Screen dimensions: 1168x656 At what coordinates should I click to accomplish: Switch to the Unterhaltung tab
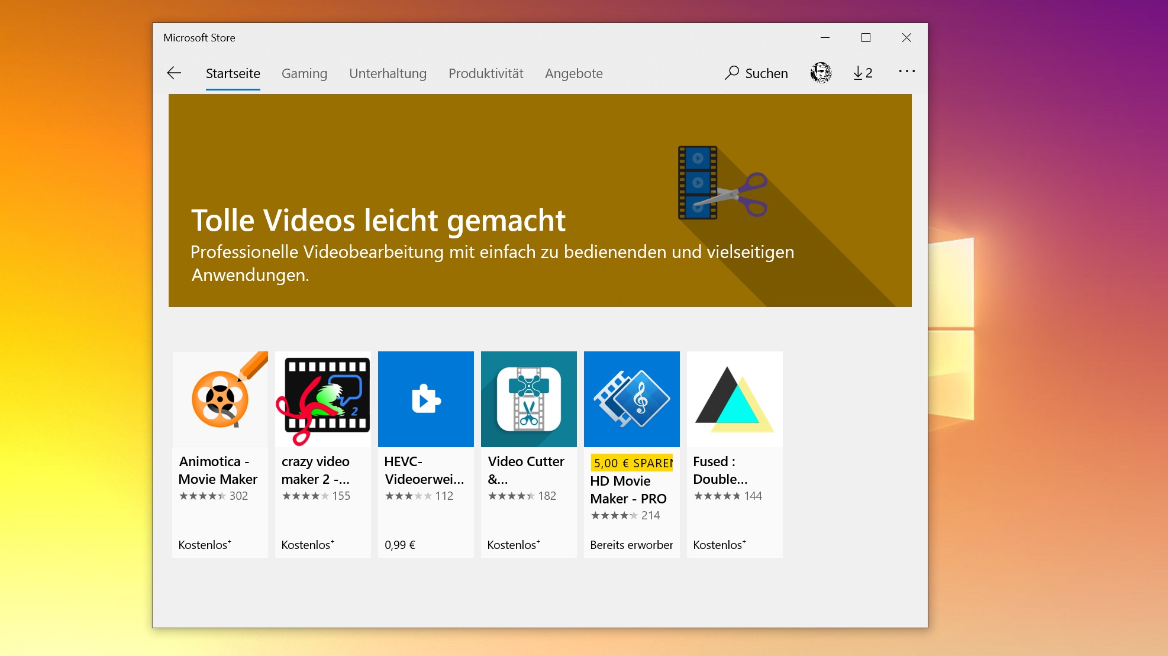tap(388, 73)
